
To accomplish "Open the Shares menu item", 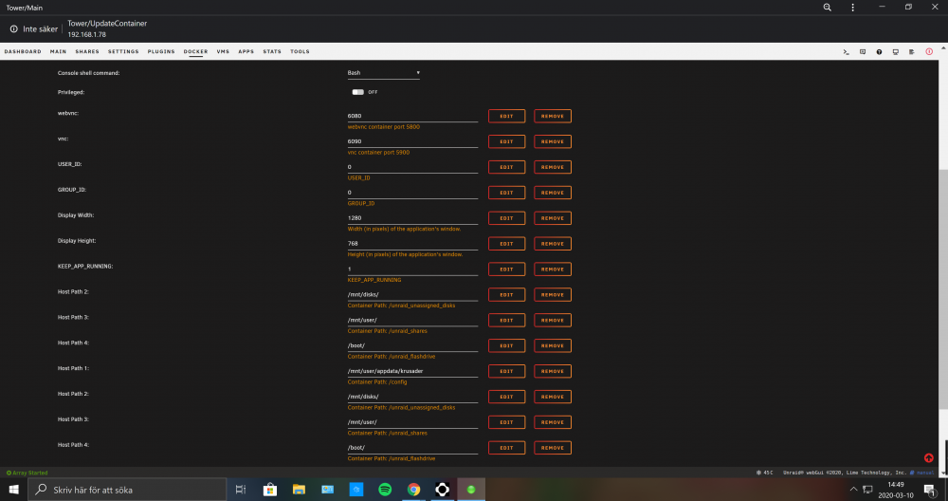I will click(x=87, y=52).
